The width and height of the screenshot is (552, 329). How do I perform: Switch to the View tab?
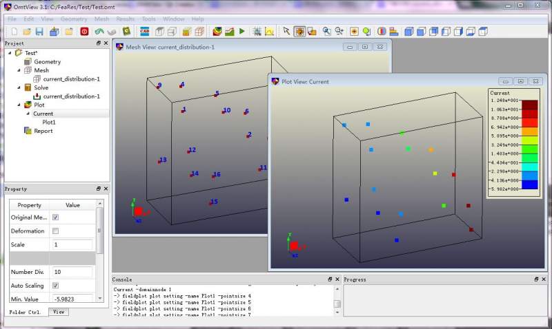tap(59, 312)
